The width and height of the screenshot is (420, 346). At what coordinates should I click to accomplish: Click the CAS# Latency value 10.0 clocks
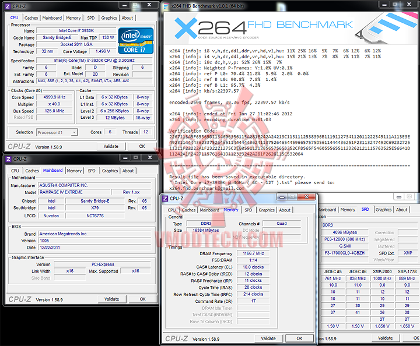[x=253, y=267]
